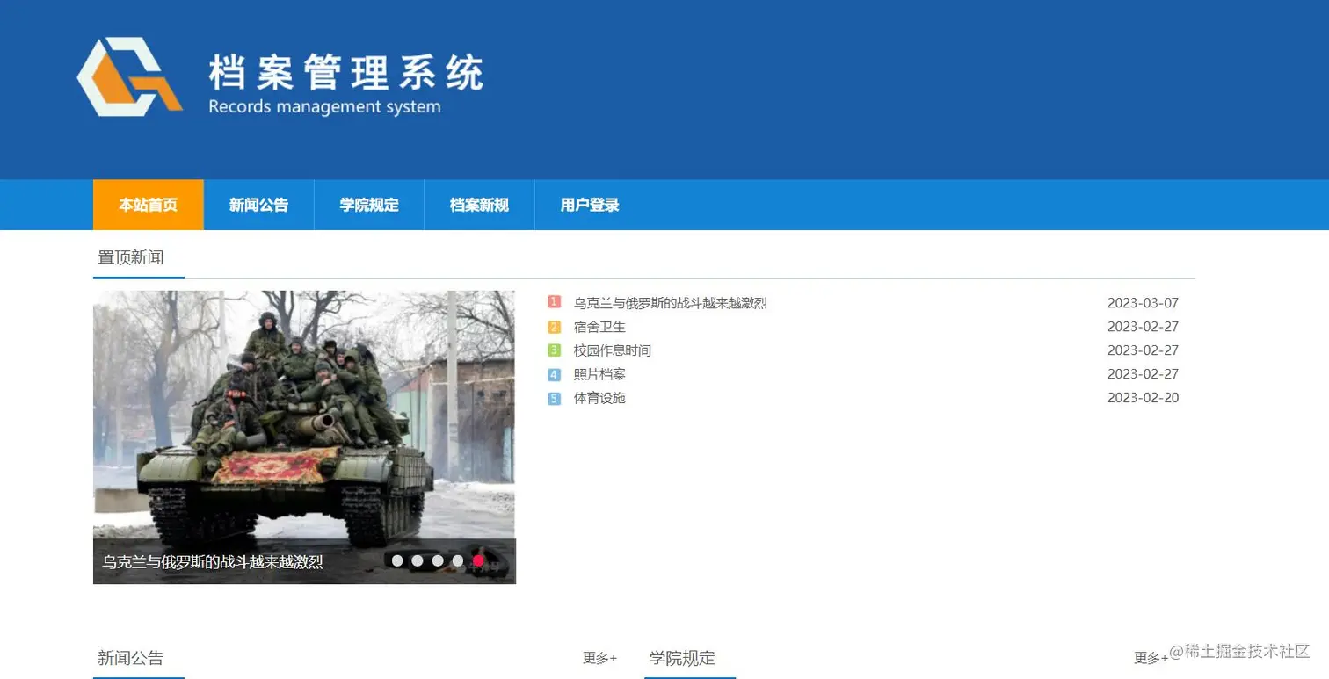Switch to the fourth carousel slide dot
1329x679 pixels.
pyautogui.click(x=458, y=560)
